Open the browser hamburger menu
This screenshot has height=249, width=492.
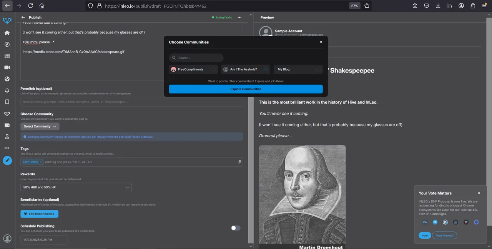(x=484, y=6)
